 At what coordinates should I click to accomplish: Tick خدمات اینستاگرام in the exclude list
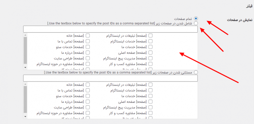pyautogui.click(x=150, y=90)
